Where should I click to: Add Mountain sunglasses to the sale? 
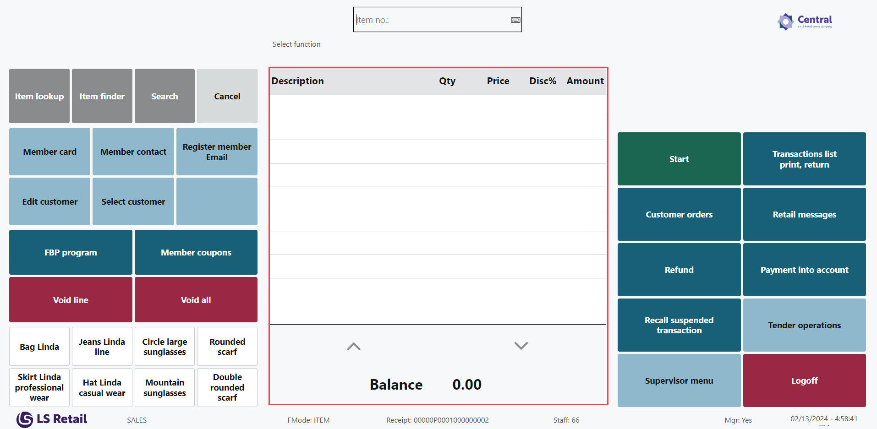point(164,388)
